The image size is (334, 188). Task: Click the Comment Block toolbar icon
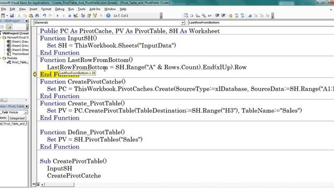tap(236, 16)
